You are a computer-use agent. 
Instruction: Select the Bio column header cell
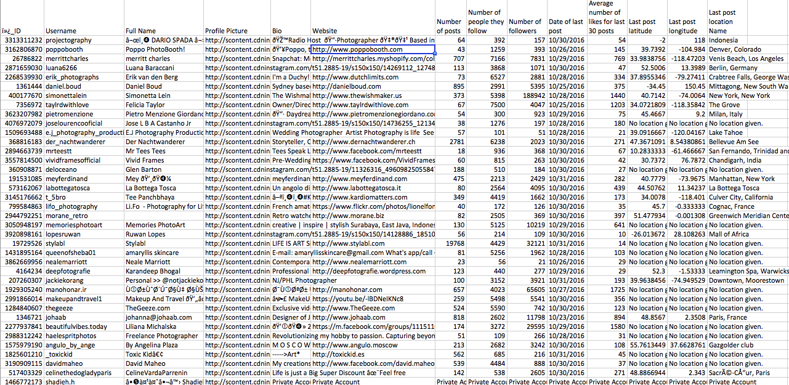(x=290, y=18)
